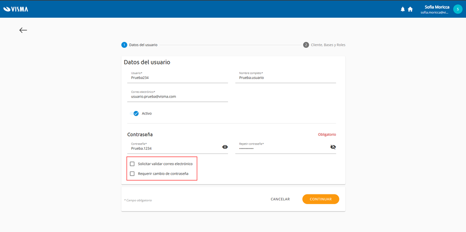Viewport: 466px width, 232px height.
Task: Open the notifications bell
Action: (403, 9)
